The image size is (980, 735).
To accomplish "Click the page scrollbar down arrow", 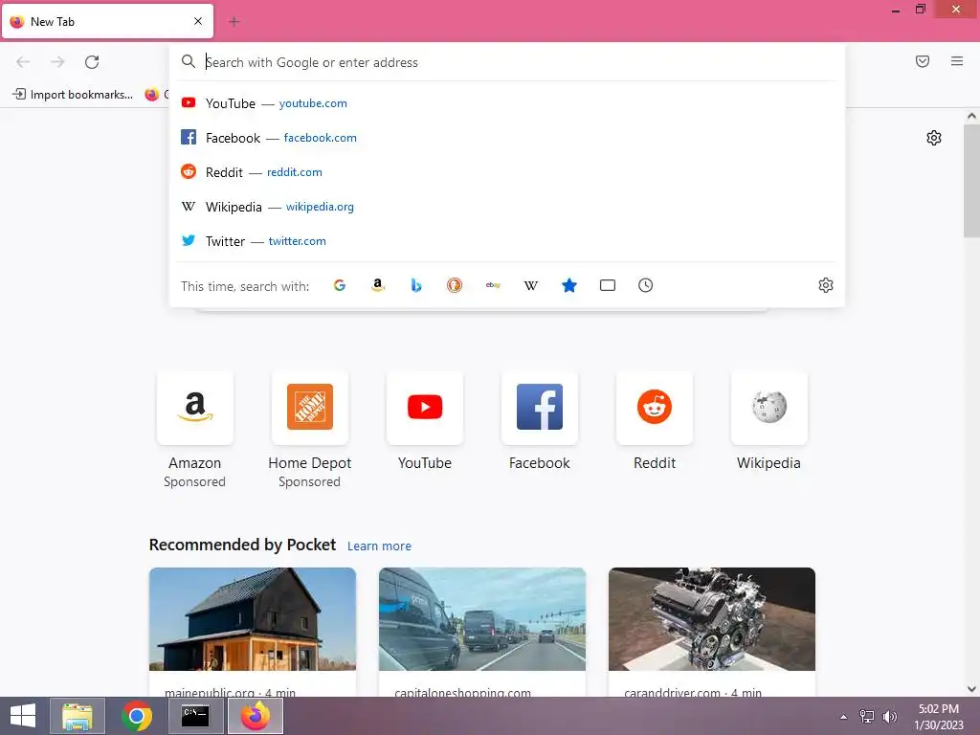I will tap(971, 689).
